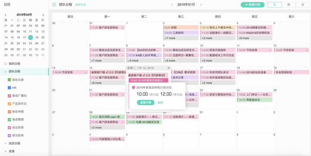Open 年会现场彩排 event on January 19
Screen dimensions: 311x156
click(x=292, y=72)
